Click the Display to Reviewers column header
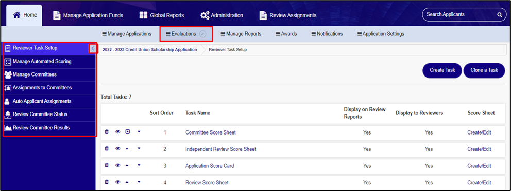511x191 pixels. pyautogui.click(x=419, y=113)
